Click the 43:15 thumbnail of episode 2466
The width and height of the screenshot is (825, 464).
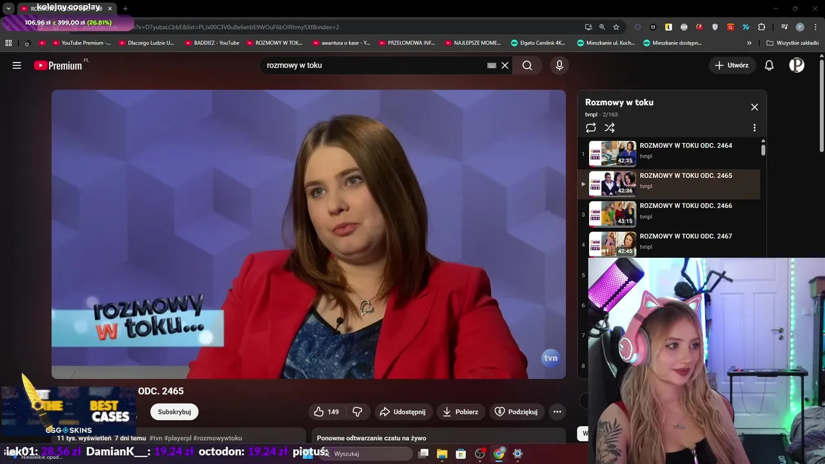click(x=612, y=214)
